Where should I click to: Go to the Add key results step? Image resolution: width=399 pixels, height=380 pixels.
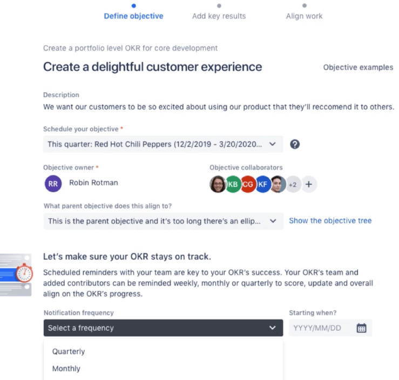(219, 16)
